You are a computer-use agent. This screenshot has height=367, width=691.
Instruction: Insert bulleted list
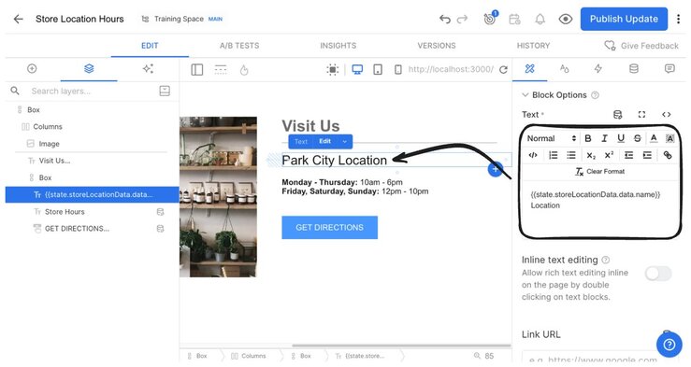[571, 155]
